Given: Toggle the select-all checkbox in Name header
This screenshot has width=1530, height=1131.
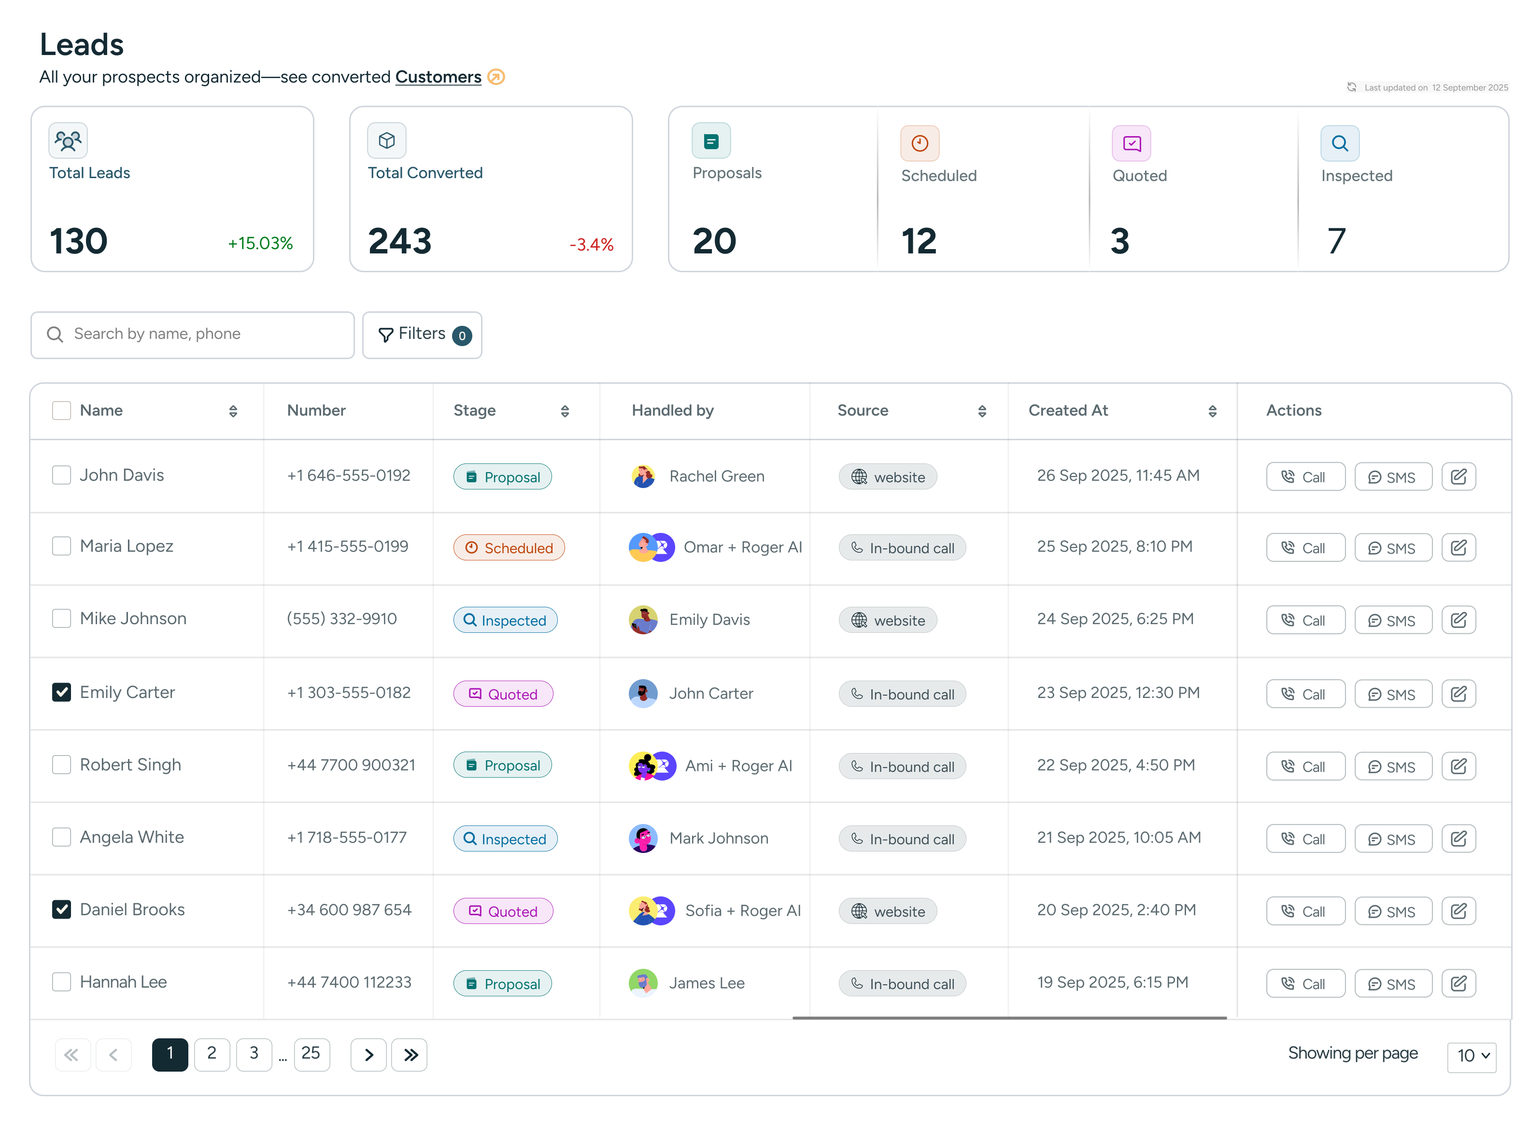Looking at the screenshot, I should 62,410.
